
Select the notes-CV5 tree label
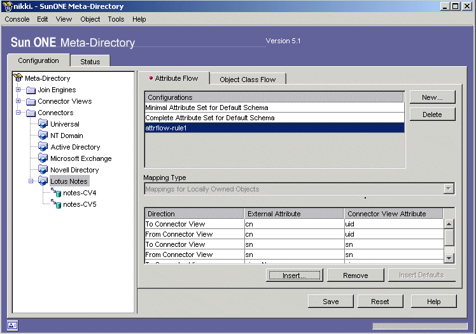80,204
